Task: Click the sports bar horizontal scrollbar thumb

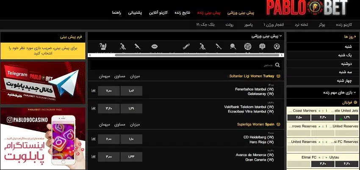Action: pos(197,55)
